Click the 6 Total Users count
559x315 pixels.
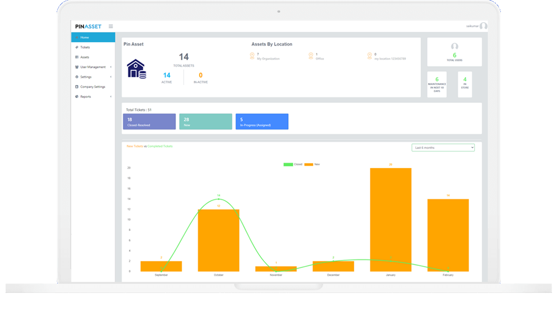455,55
